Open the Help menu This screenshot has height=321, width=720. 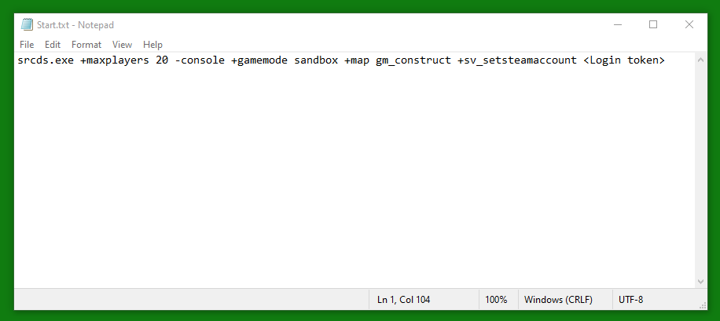tap(152, 45)
